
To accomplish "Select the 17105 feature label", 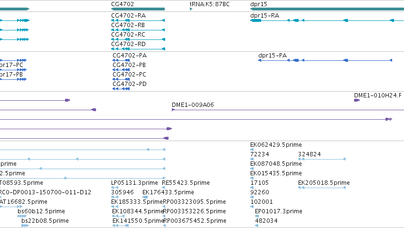I will [x=260, y=183].
